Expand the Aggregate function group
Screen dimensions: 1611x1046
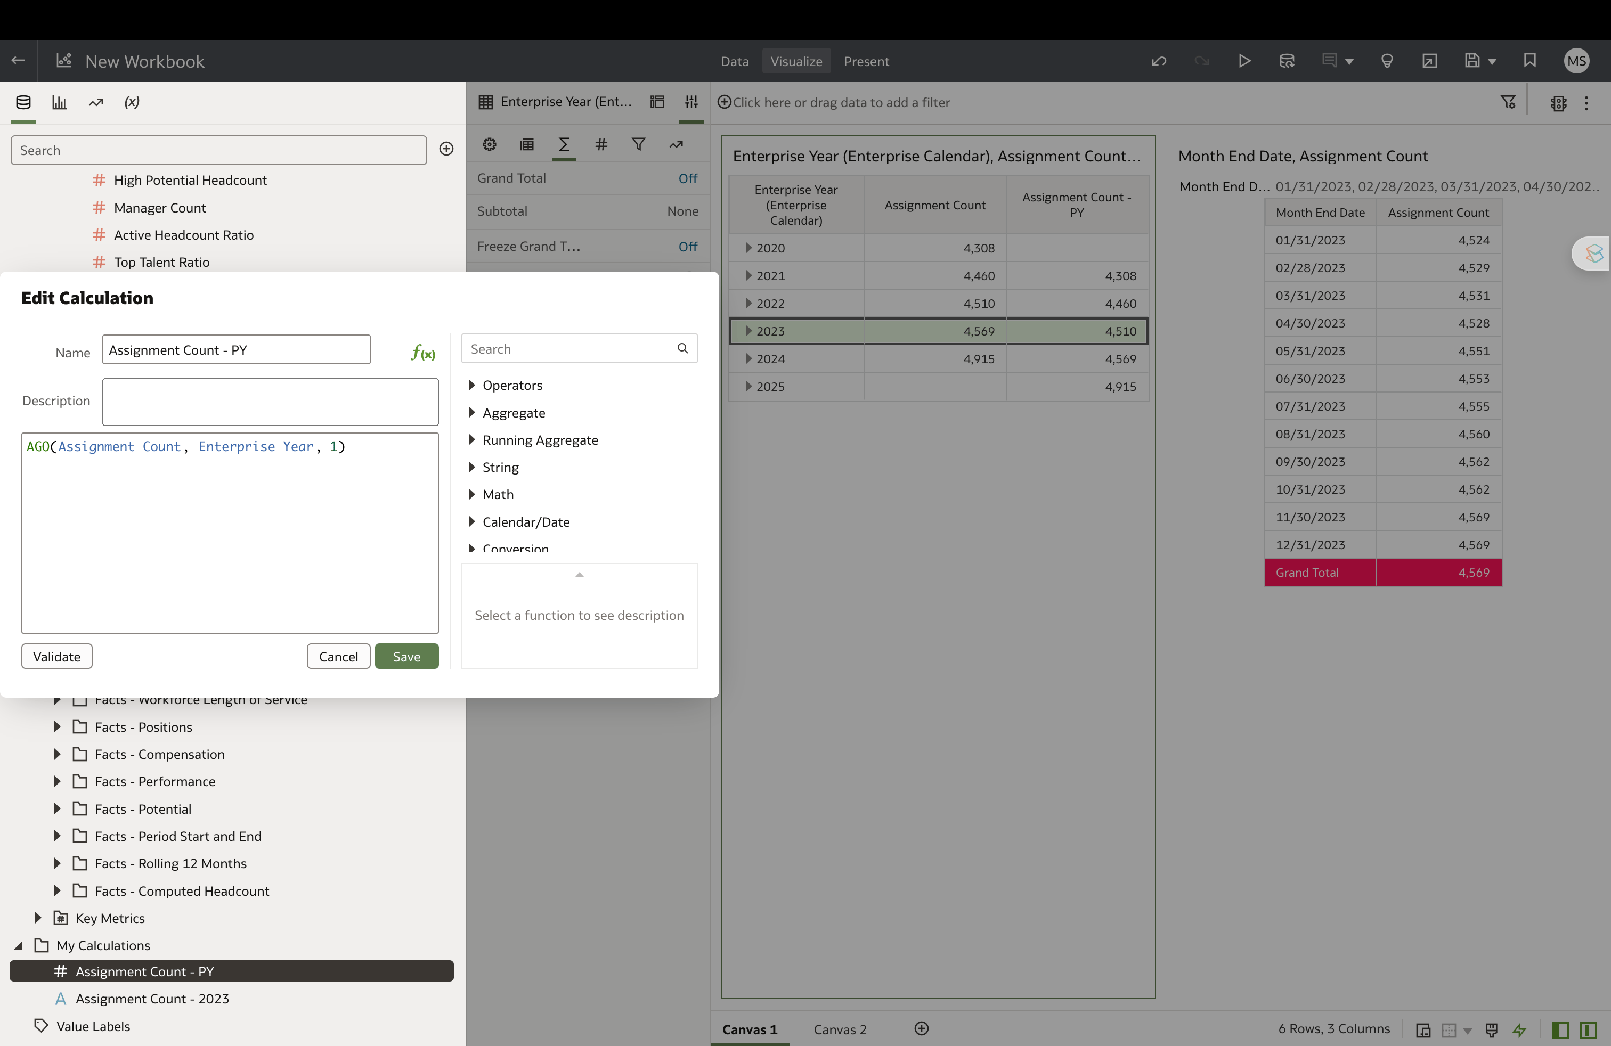[472, 412]
